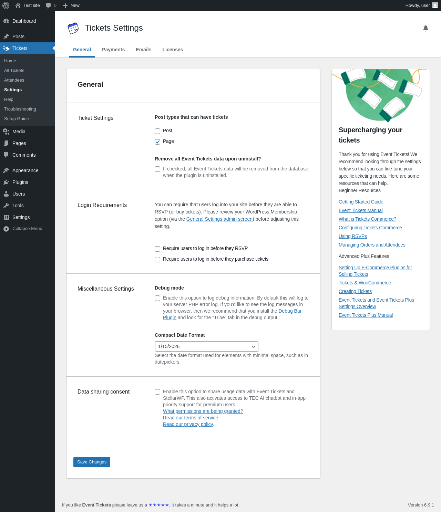
Task: Click the WordPress logo in admin bar
Action: click(6, 6)
